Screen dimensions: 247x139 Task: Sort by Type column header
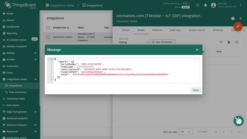[x=107, y=27]
